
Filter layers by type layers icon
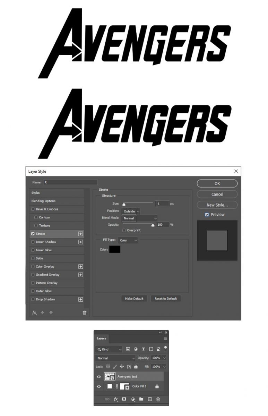coord(143,349)
